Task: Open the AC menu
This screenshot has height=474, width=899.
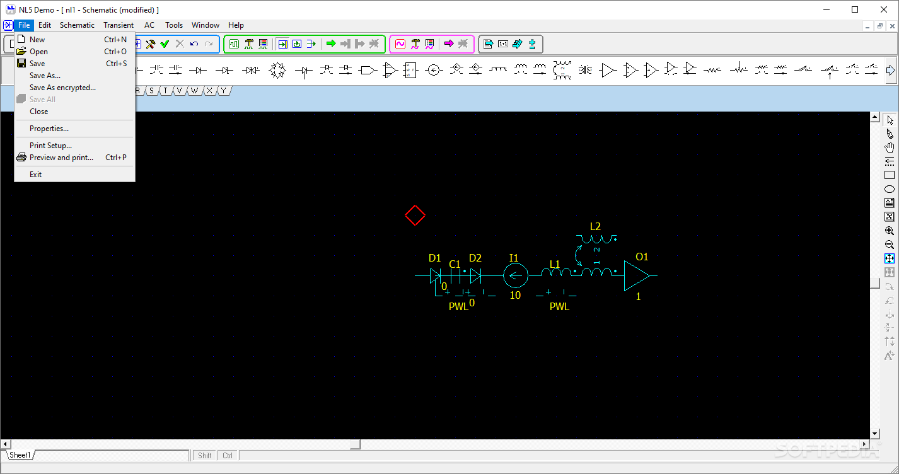Action: tap(149, 25)
